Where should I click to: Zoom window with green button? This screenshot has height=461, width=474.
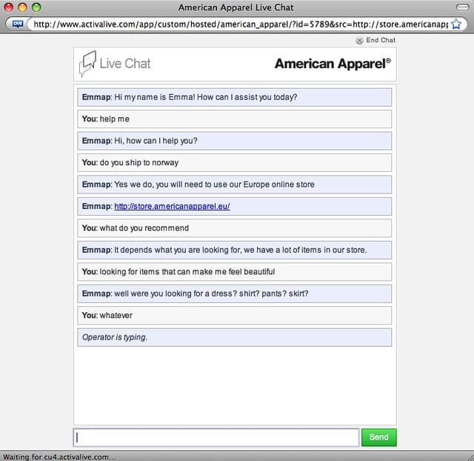[x=36, y=7]
